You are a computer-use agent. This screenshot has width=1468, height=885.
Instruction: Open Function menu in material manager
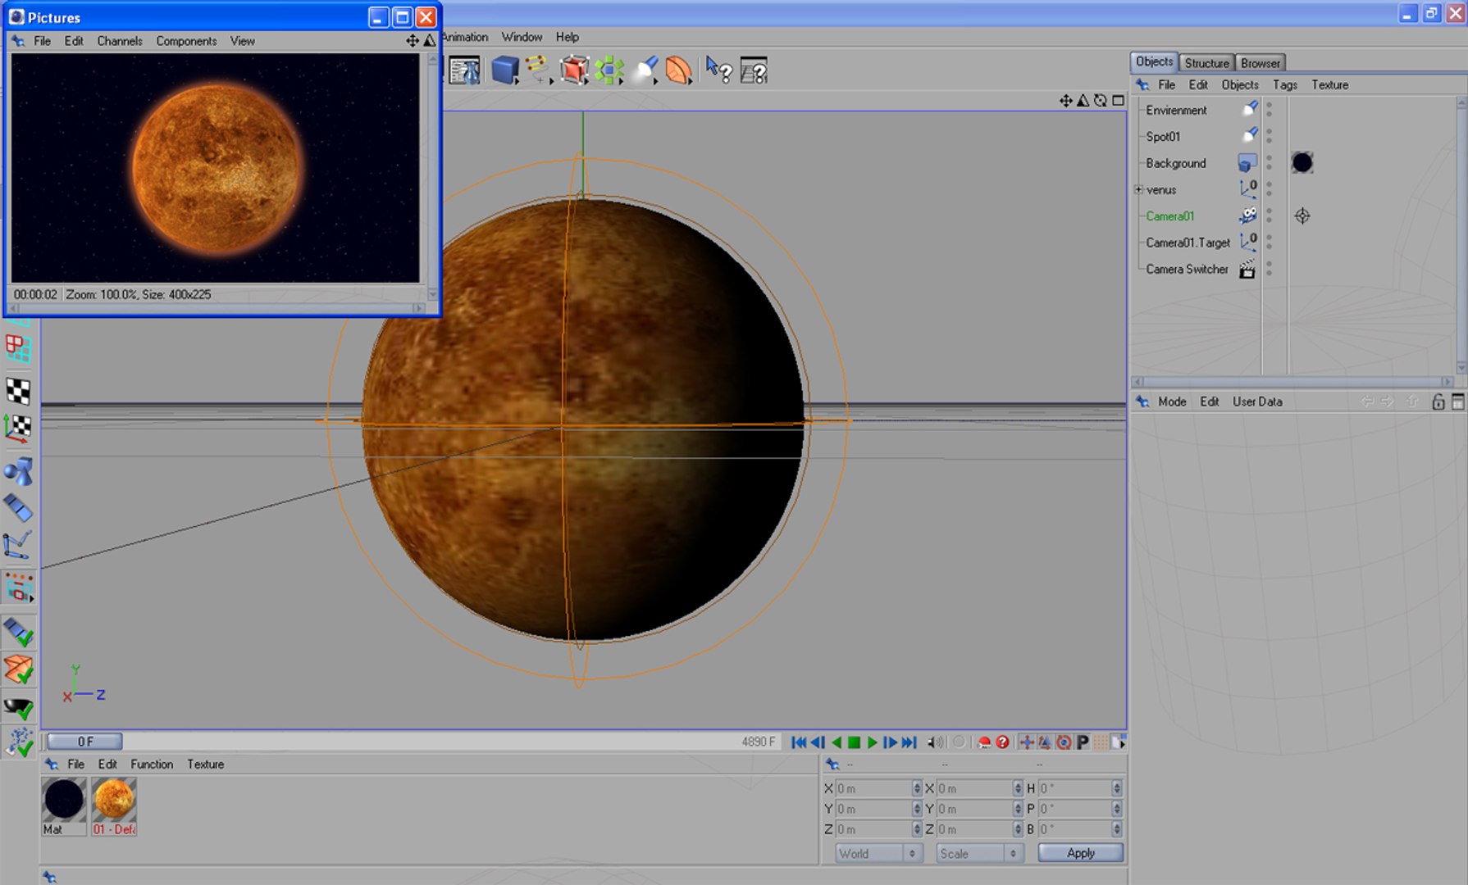[152, 764]
